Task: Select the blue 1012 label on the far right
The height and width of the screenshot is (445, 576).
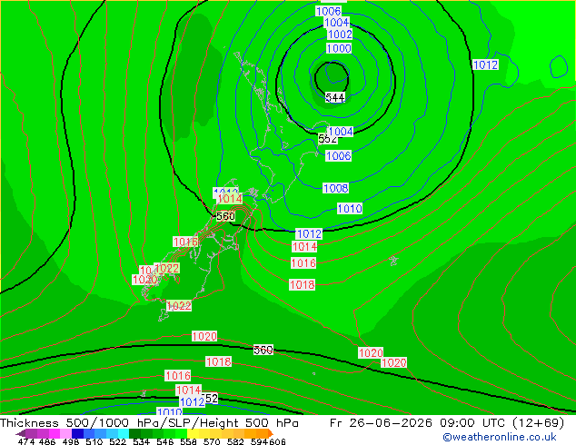Action: 485,65
